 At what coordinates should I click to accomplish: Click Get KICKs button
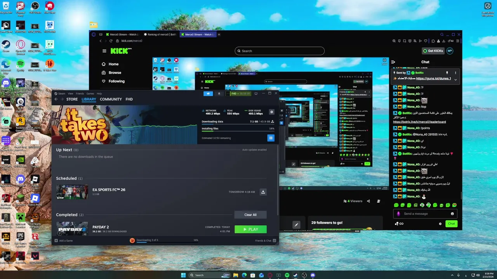click(x=433, y=51)
